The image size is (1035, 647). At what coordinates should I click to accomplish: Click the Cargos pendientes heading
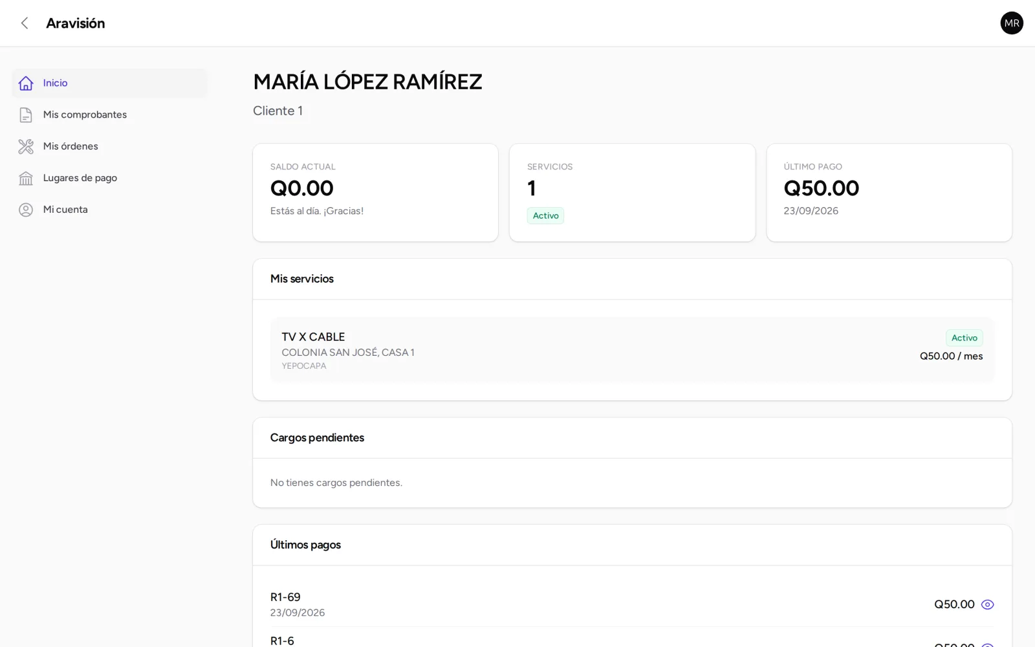[317, 438]
